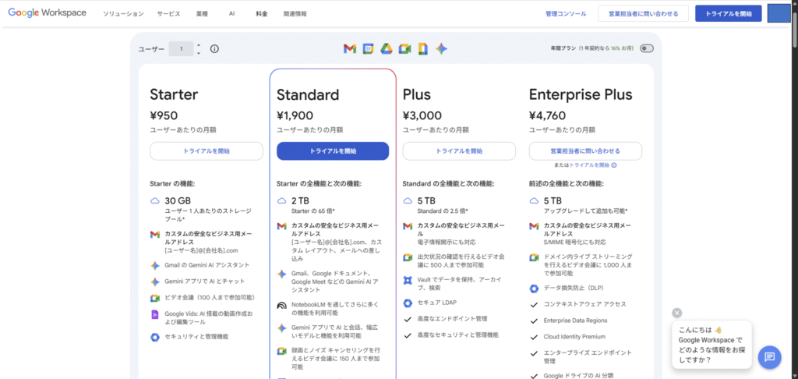
Task: Click the info icon next to the user count
Action: coord(215,49)
